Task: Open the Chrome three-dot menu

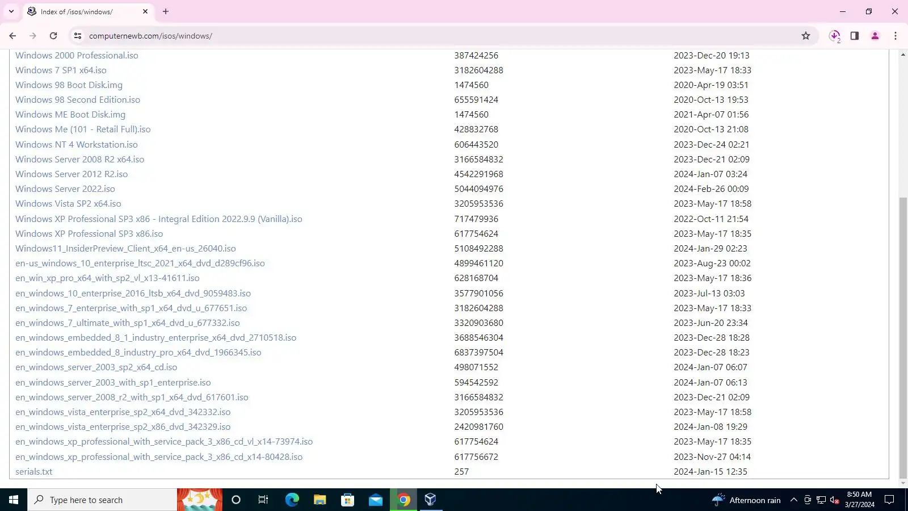Action: 896,36
